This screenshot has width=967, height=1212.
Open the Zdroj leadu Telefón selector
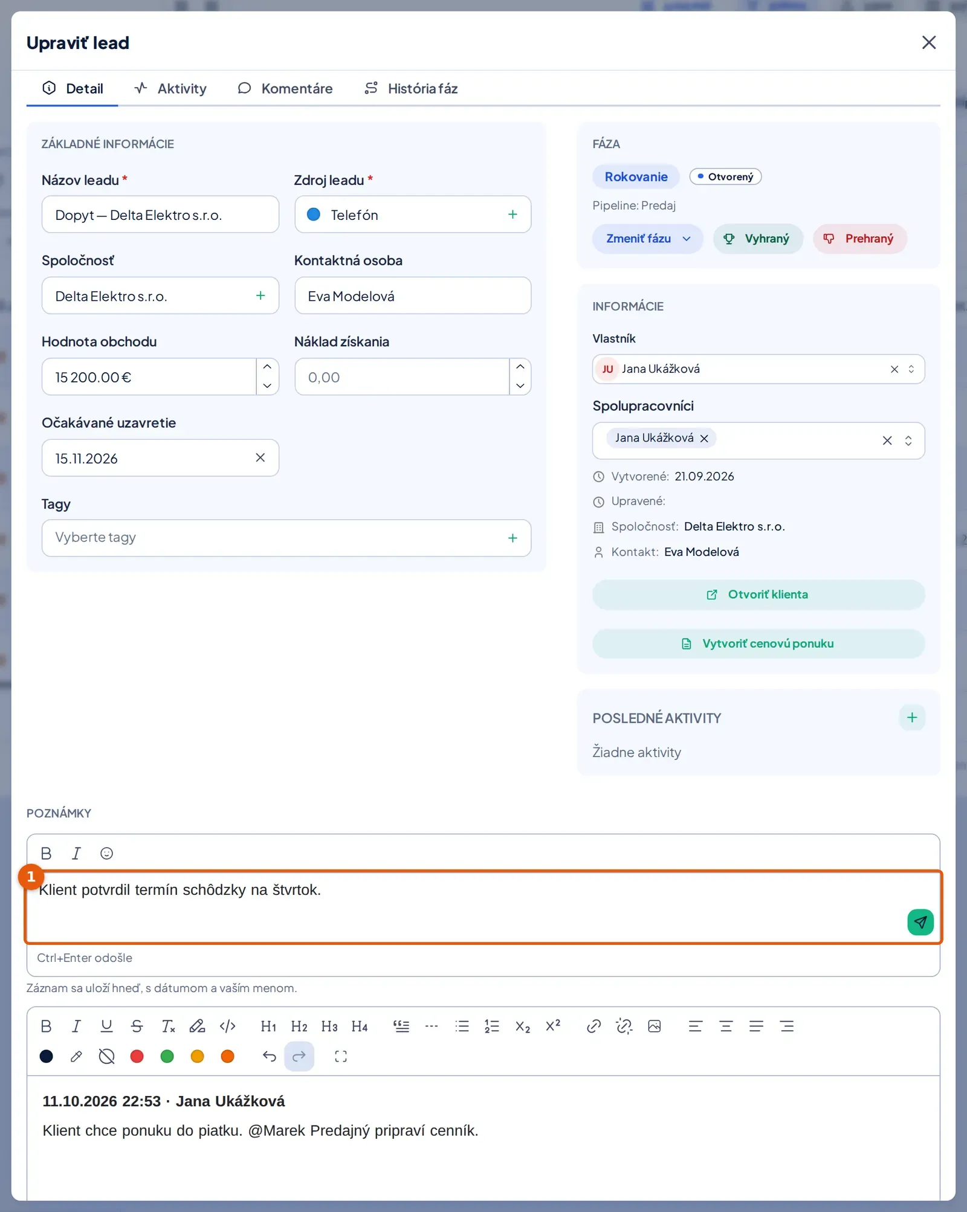413,214
